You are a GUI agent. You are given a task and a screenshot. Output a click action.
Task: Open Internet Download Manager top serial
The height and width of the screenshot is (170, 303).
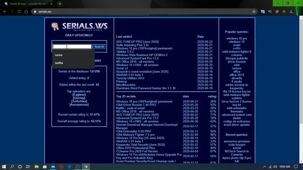click(147, 126)
